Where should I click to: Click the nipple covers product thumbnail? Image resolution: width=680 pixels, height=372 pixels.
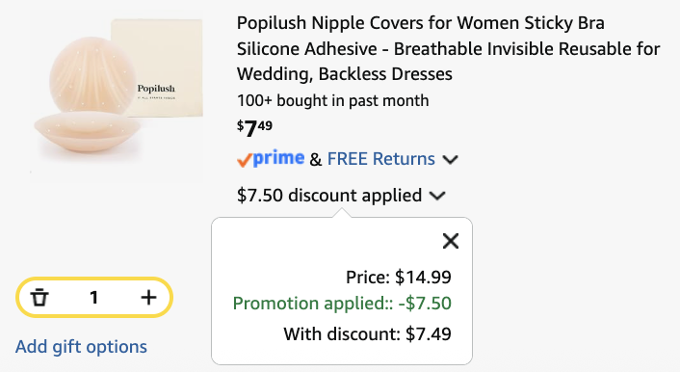117,96
